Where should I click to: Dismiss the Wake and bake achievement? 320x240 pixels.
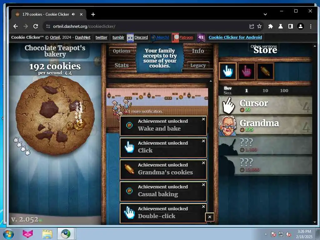[x=203, y=119]
